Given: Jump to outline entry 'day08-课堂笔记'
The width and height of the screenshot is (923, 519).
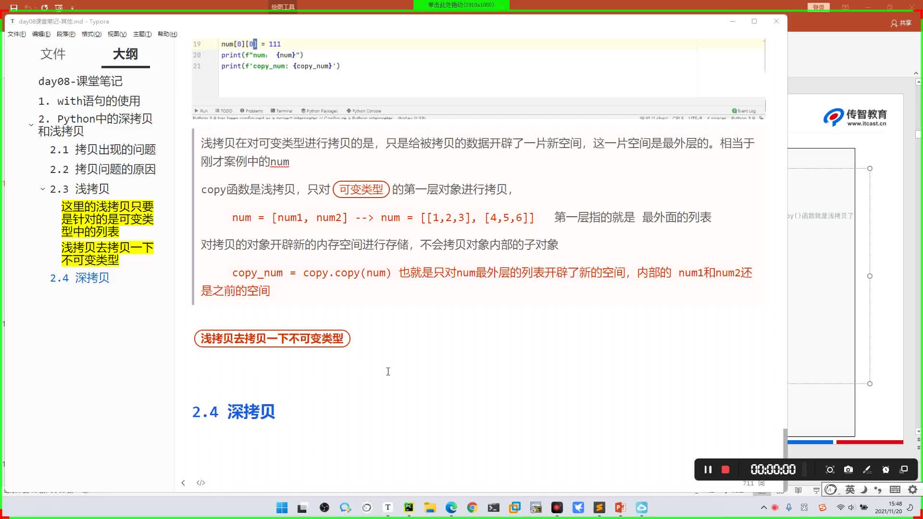Looking at the screenshot, I should click(80, 81).
